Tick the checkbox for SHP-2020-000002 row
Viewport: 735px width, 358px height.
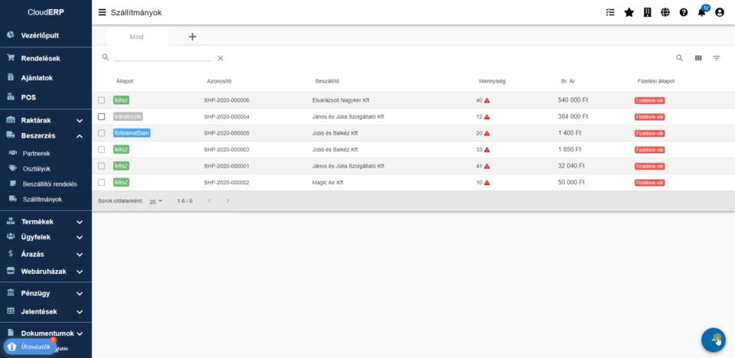(101, 182)
